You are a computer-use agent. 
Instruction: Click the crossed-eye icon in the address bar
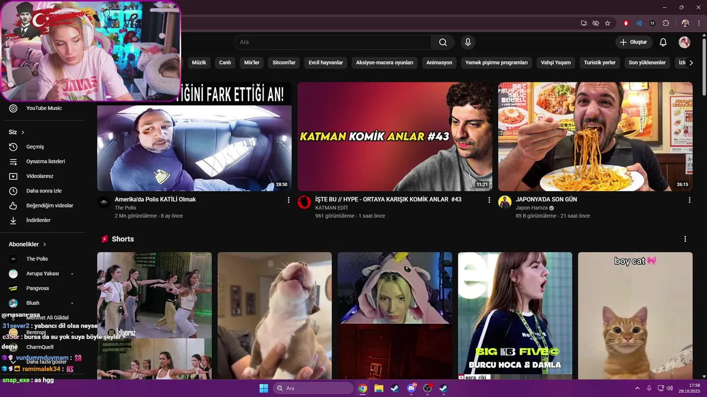point(595,23)
